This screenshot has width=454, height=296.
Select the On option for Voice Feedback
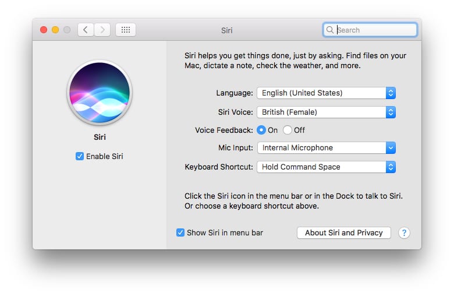pyautogui.click(x=261, y=130)
